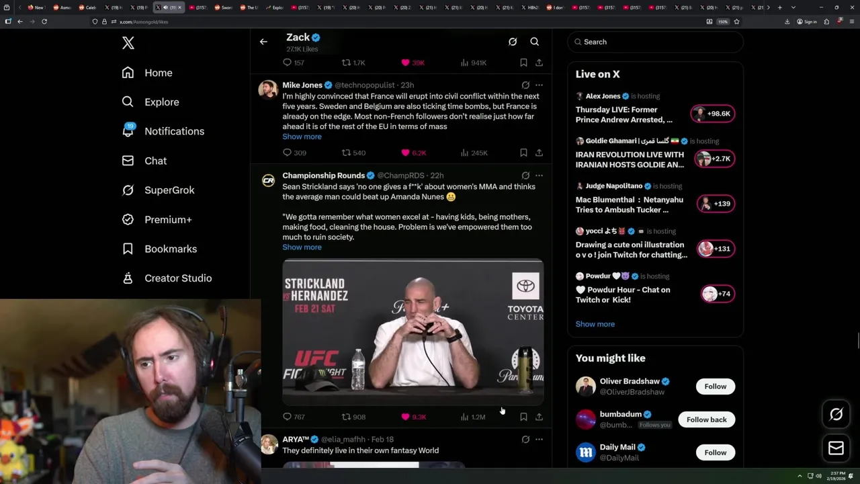Bookmark the top post with 941K views
Image resolution: width=860 pixels, height=484 pixels.
pyautogui.click(x=523, y=63)
